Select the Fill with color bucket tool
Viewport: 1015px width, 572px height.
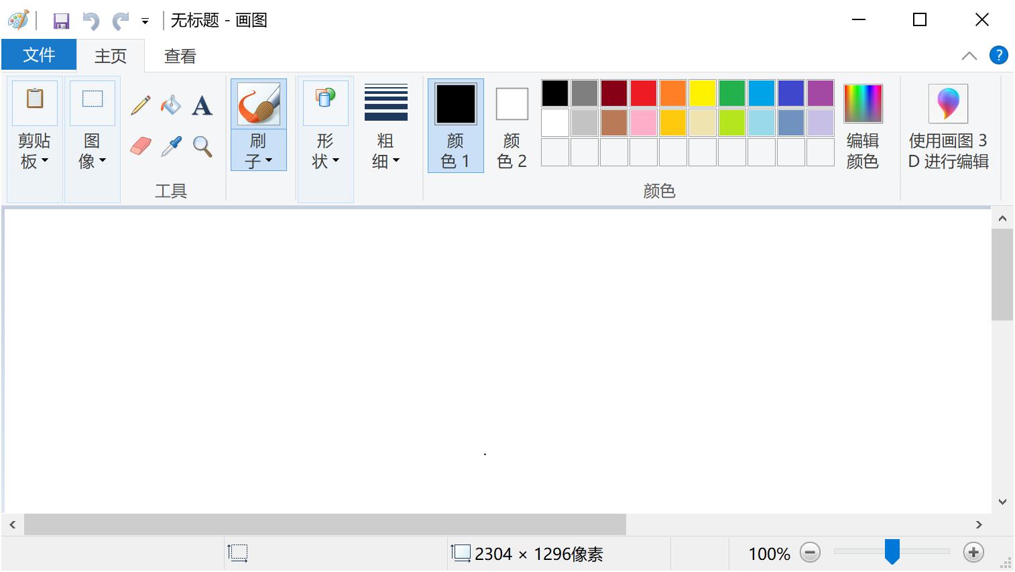(x=171, y=105)
